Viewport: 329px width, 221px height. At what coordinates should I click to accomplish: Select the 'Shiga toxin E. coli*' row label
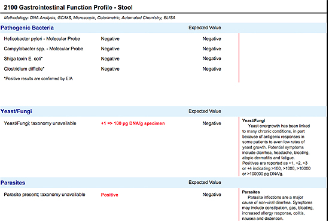(23, 59)
